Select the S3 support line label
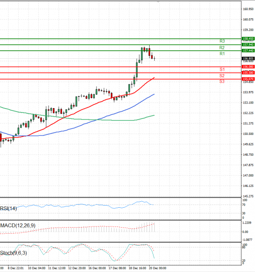Image resolution: width=255 pixels, height=272 pixels. coord(222,81)
